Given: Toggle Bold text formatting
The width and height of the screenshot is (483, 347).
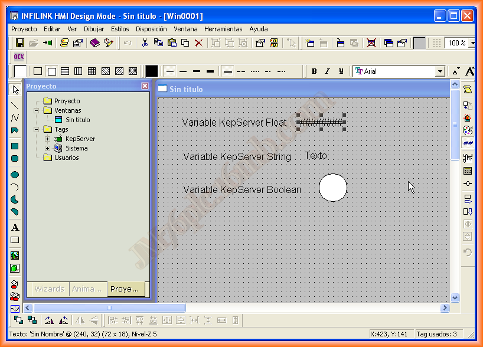Looking at the screenshot, I should pyautogui.click(x=314, y=71).
